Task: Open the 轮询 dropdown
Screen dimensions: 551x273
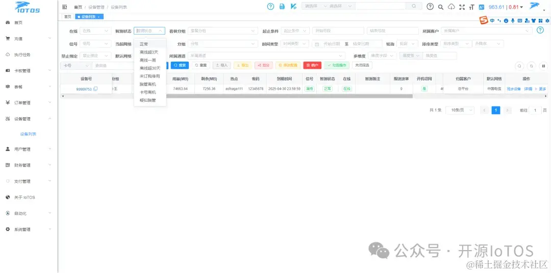Action: tap(408, 44)
